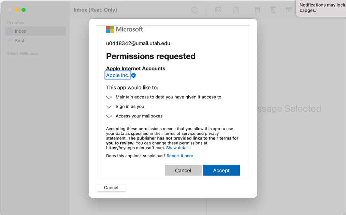Click the yellow minimize window button
The width and height of the screenshot is (346, 215).
17,10
